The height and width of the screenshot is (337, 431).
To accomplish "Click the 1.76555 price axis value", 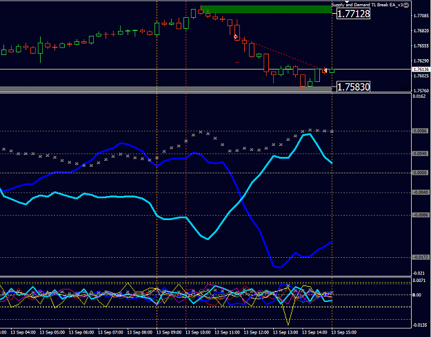I will click(421, 46).
